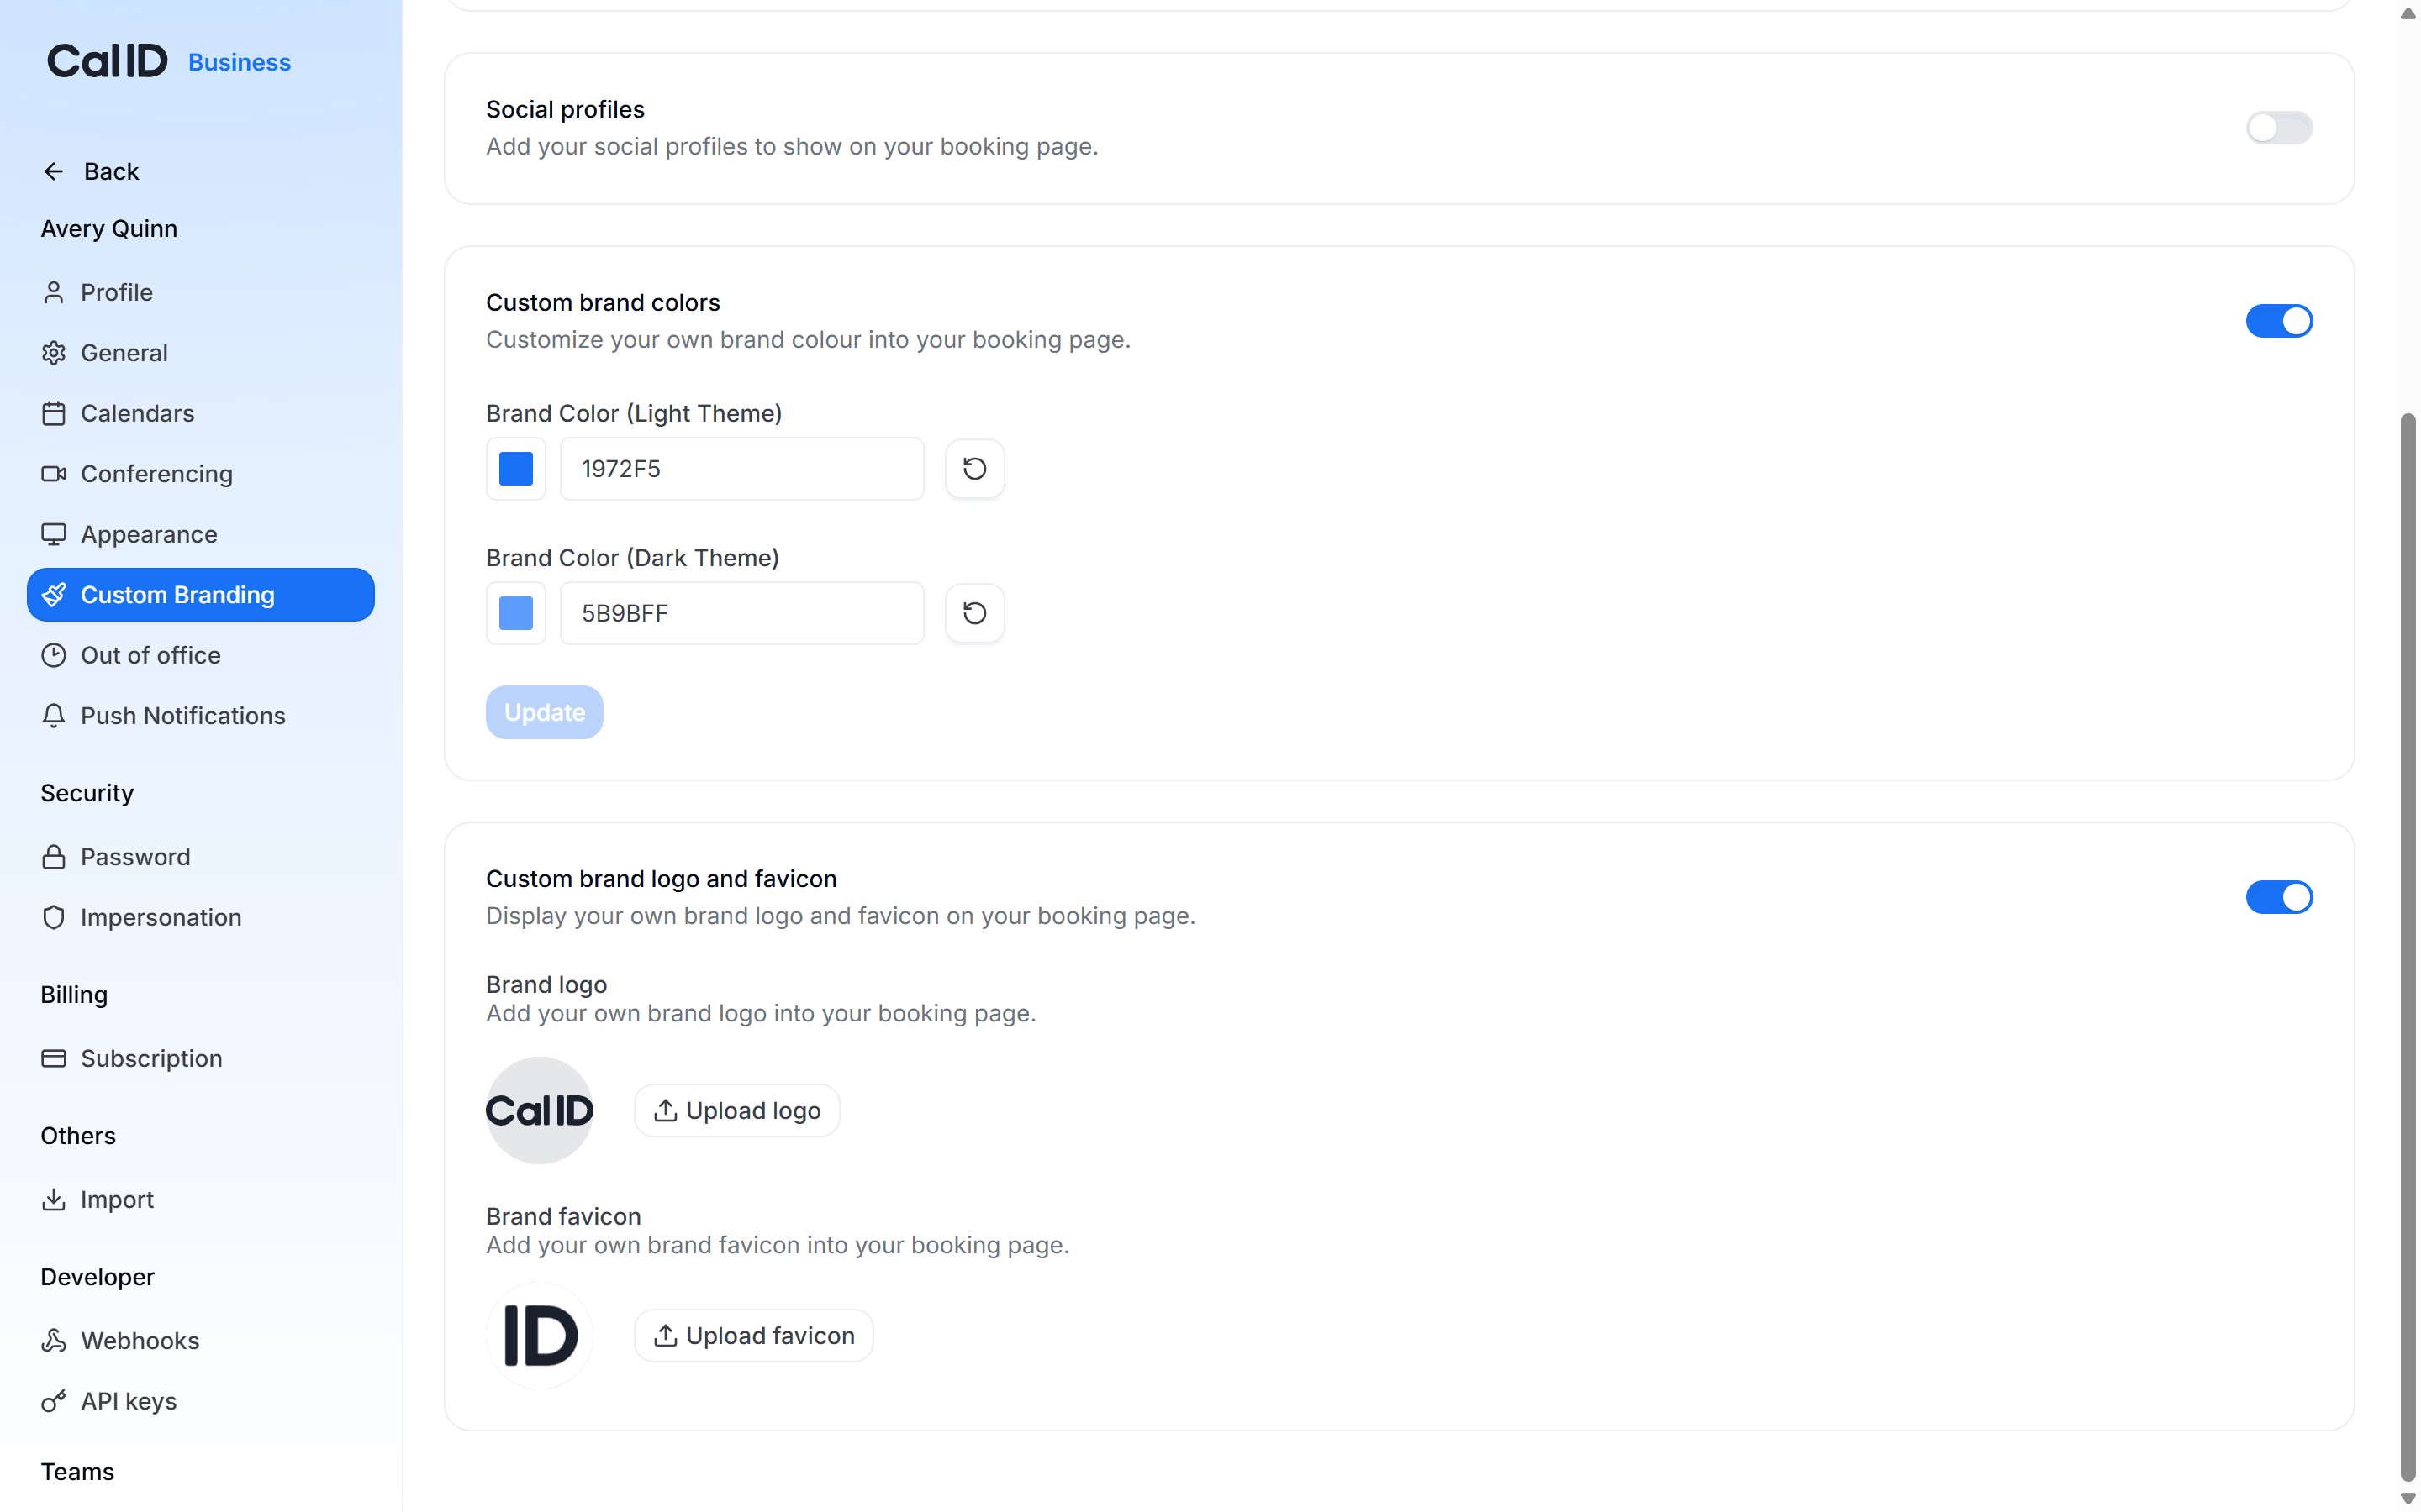Turn off Custom brand logo and favicon

click(x=2278, y=897)
